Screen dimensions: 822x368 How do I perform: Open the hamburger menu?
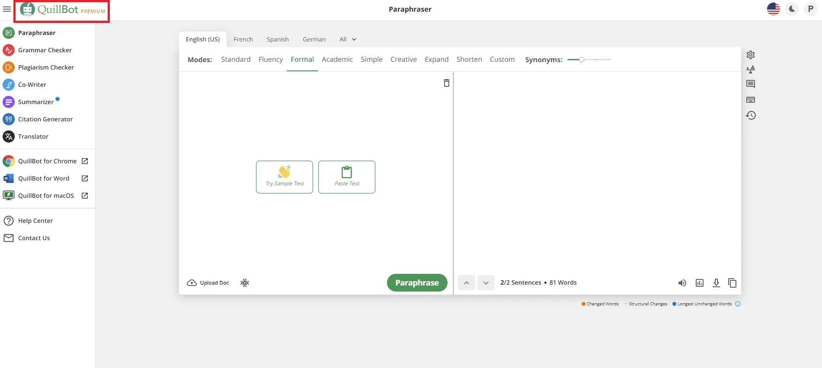click(7, 9)
